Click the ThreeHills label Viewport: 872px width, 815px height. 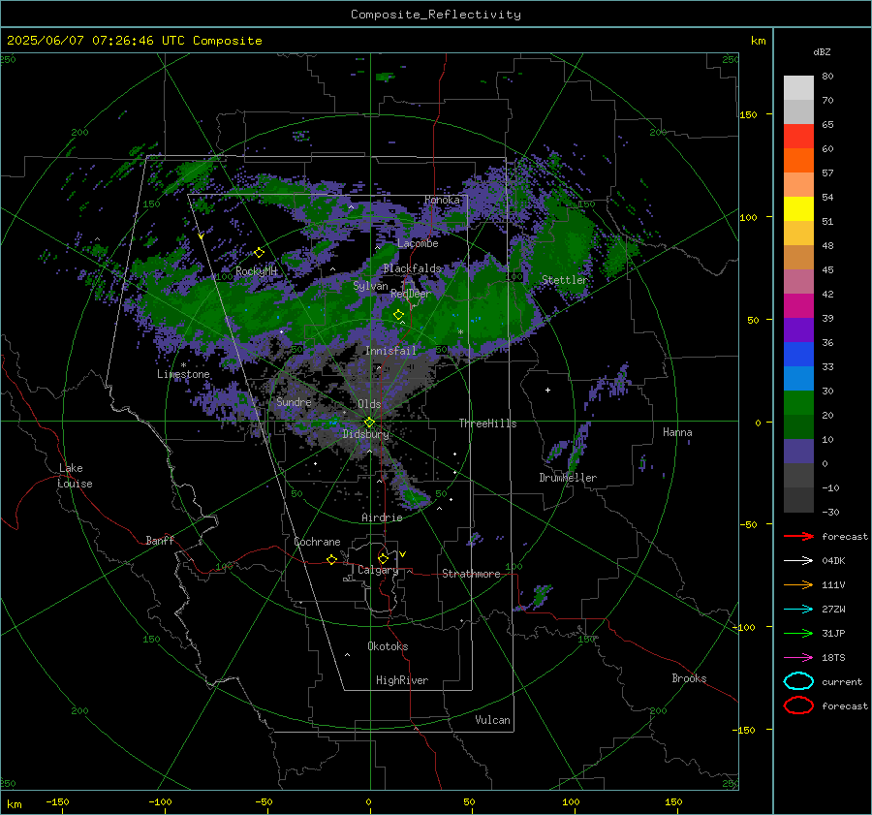click(x=487, y=423)
